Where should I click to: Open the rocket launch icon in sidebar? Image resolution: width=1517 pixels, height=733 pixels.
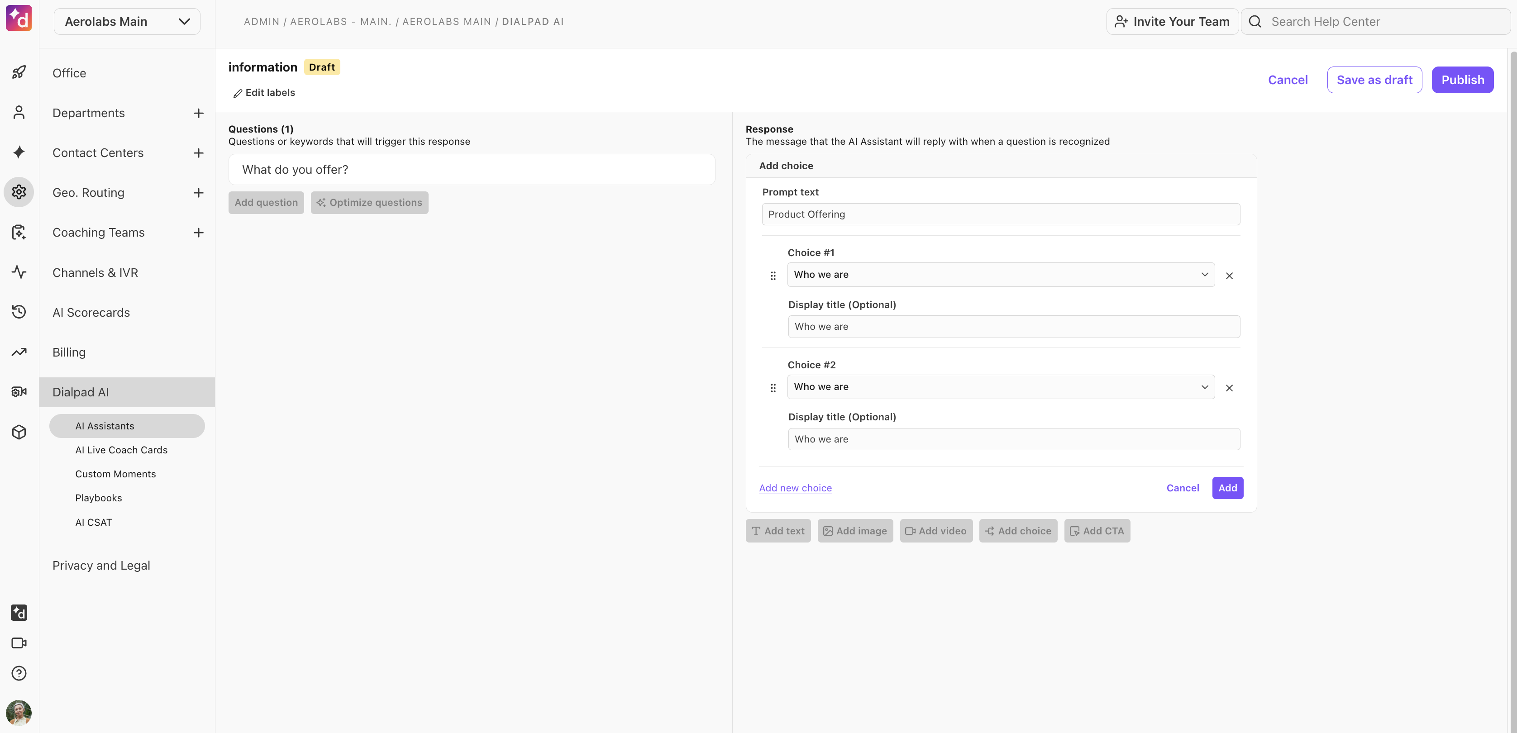(19, 72)
